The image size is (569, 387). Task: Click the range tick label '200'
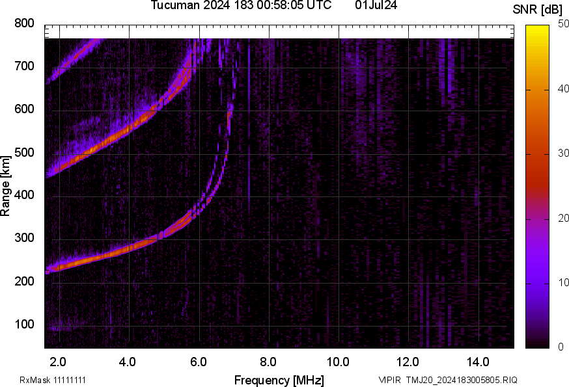[24, 281]
